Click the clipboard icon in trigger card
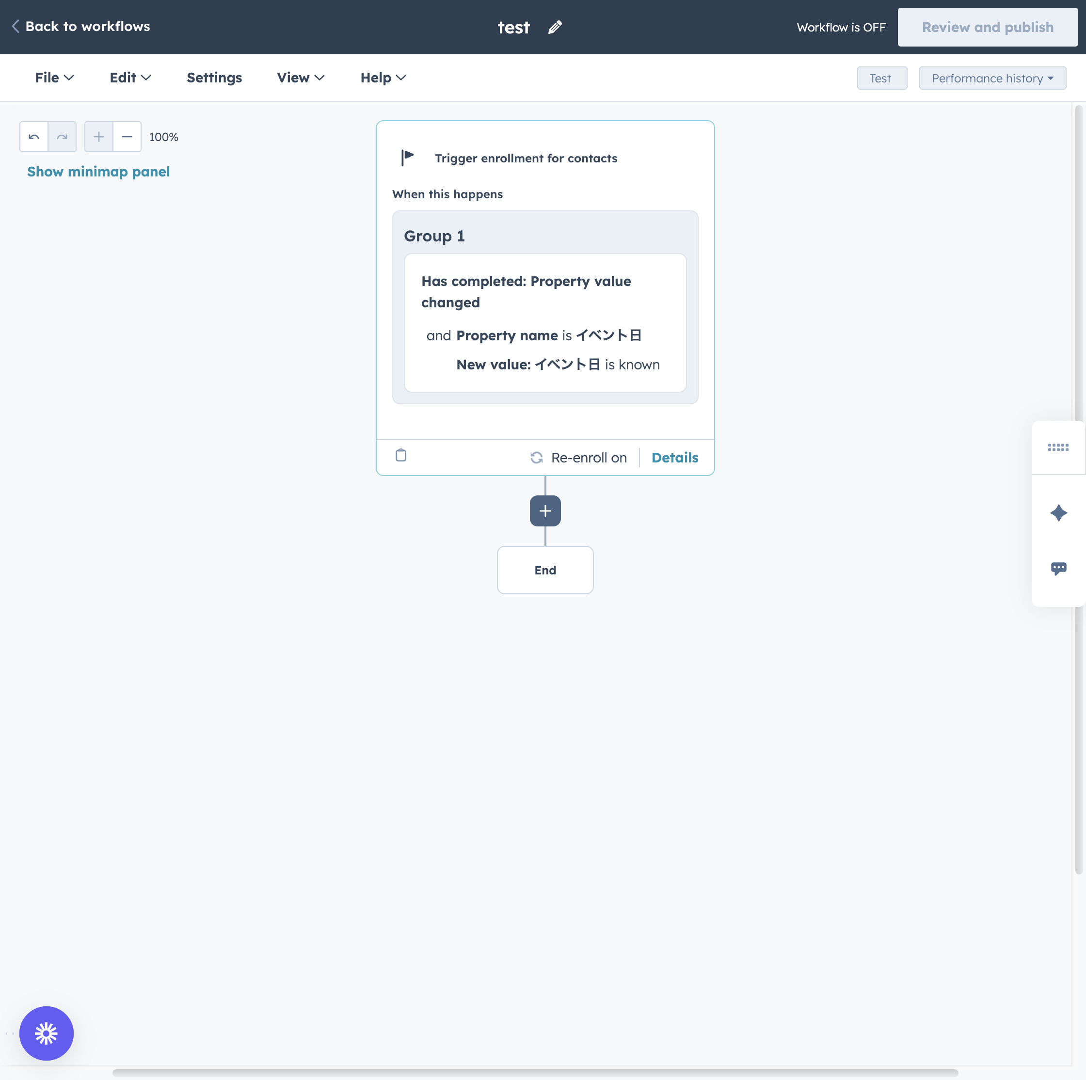1086x1080 pixels. pyautogui.click(x=401, y=455)
